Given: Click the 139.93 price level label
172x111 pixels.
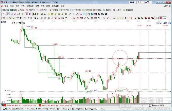Looking at the screenshot, I should point(61,57).
